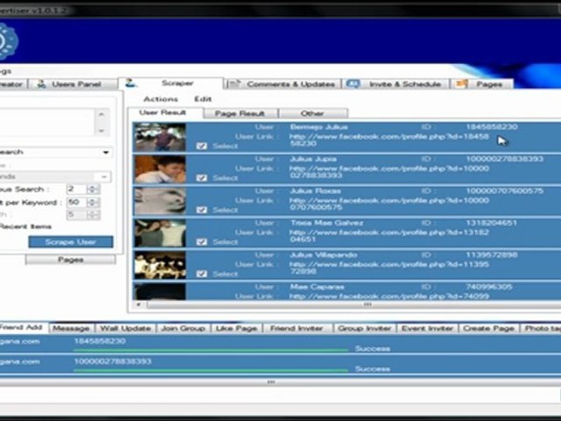Switch to the Friend Inviter tab

point(297,328)
